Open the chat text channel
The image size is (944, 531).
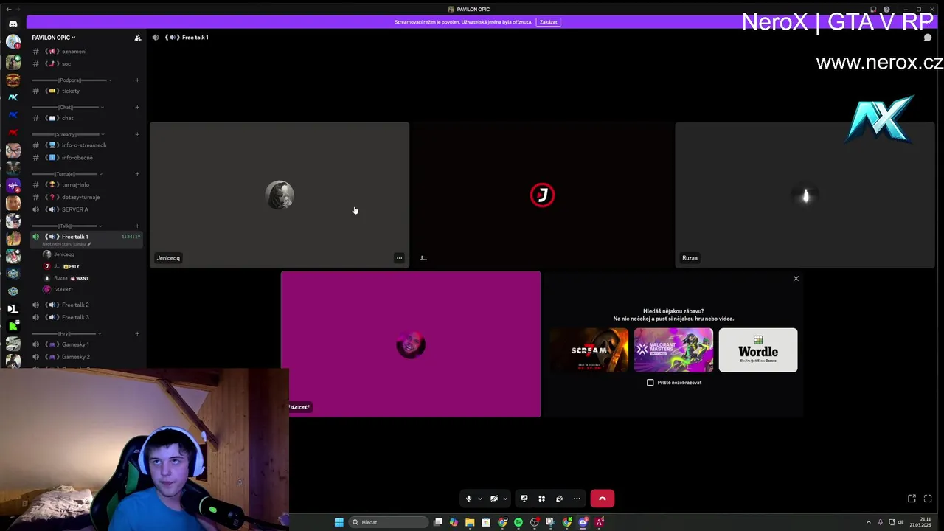86,118
